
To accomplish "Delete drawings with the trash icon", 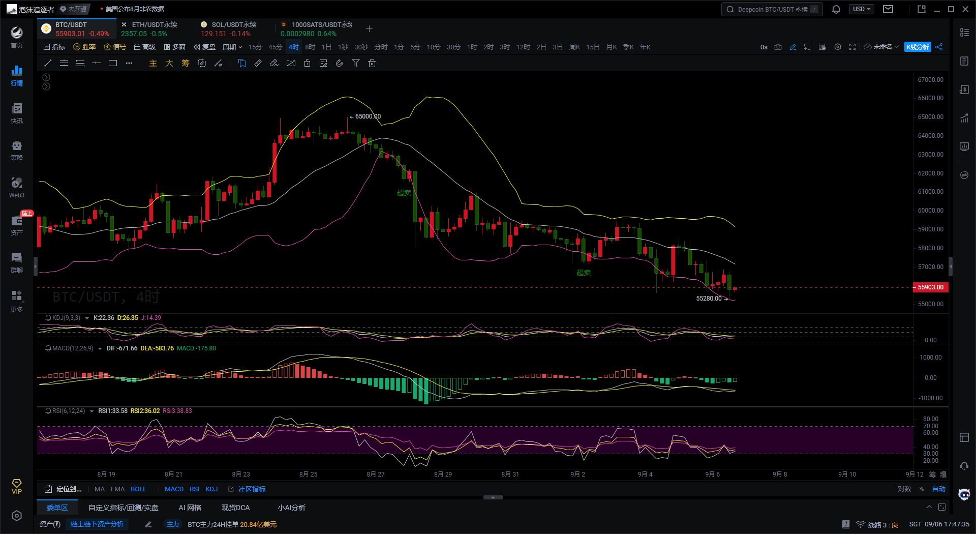I will coord(372,63).
